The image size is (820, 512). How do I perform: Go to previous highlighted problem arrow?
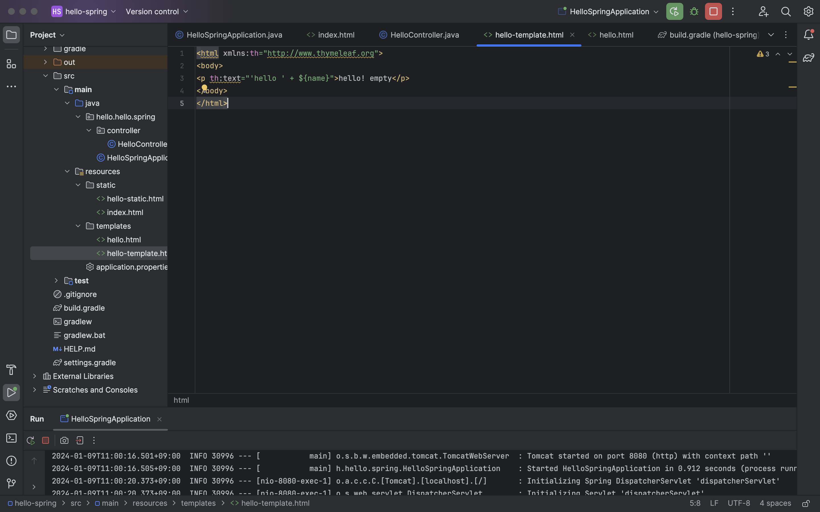(778, 54)
